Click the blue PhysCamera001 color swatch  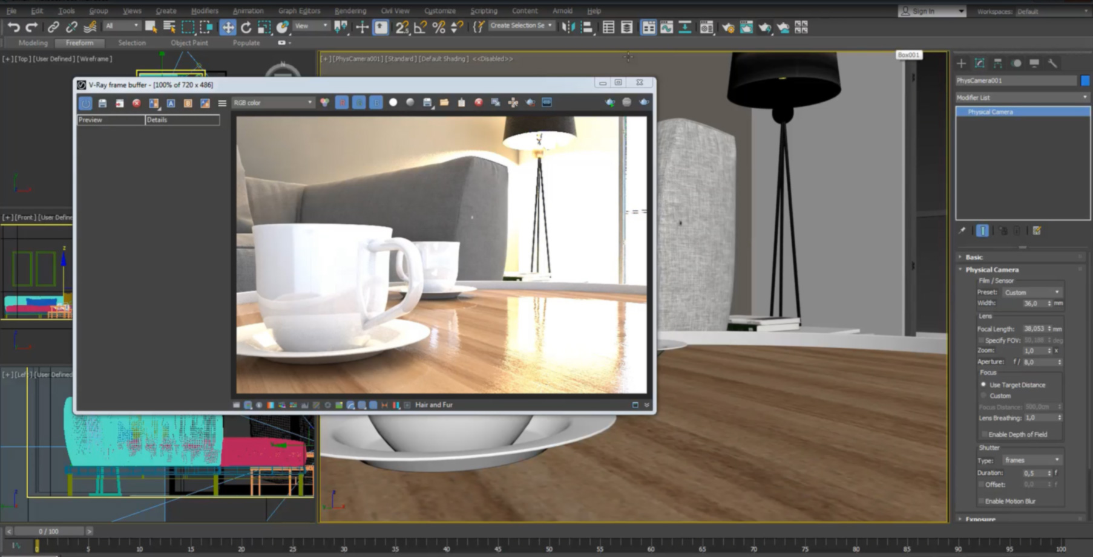coord(1086,80)
